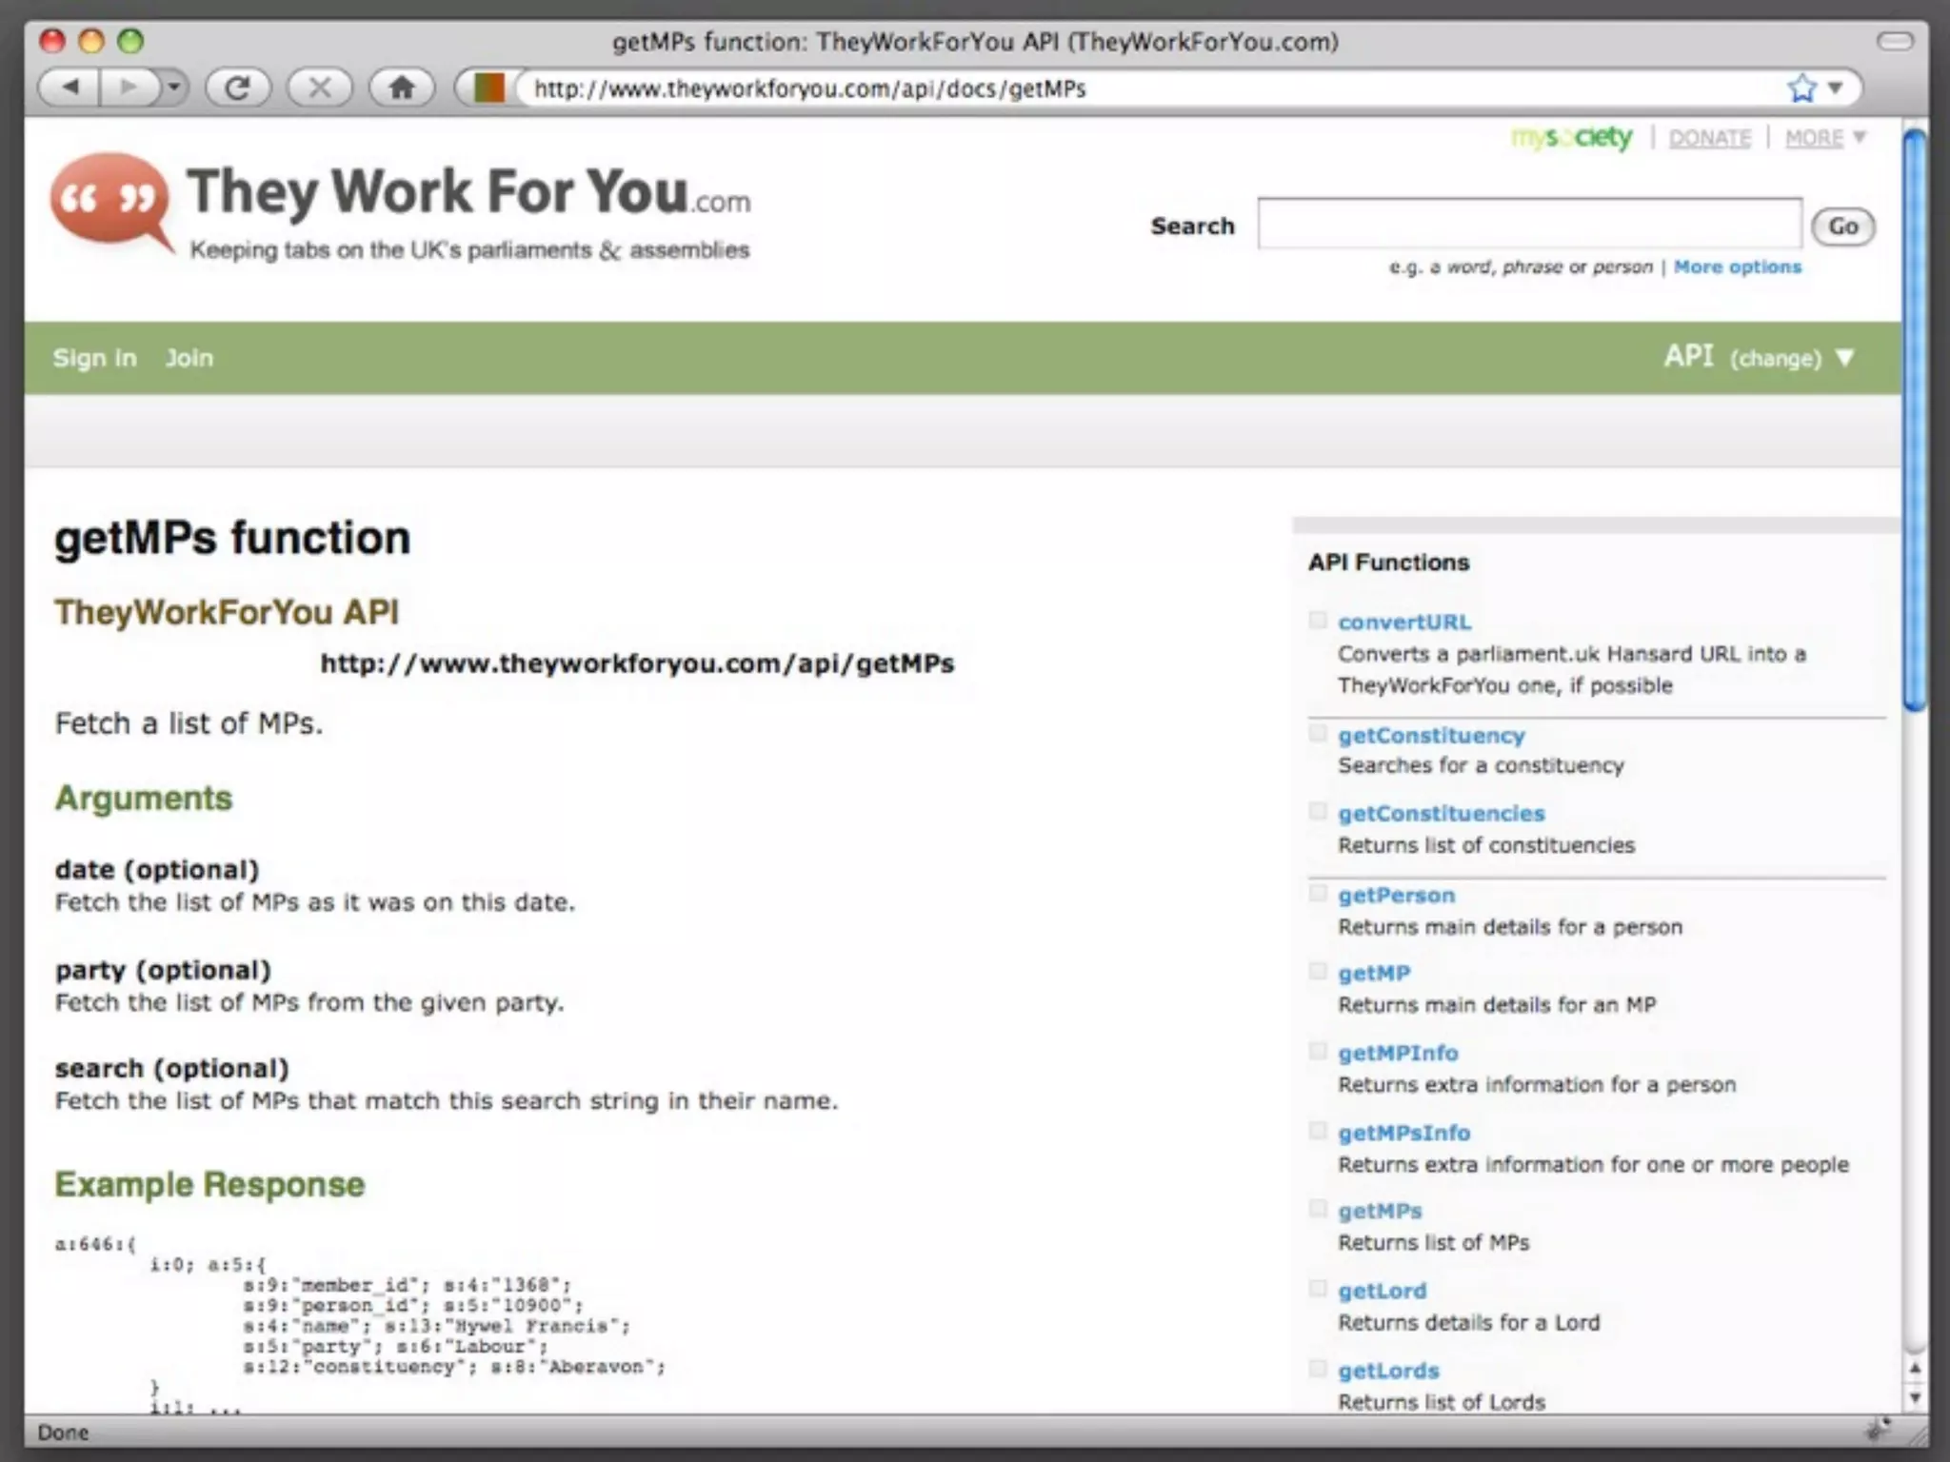Bookmark page with the star icon
This screenshot has height=1462, width=1950.
1801,89
